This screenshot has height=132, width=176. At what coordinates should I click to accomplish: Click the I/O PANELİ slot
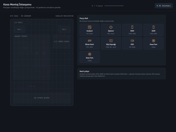point(22,22)
